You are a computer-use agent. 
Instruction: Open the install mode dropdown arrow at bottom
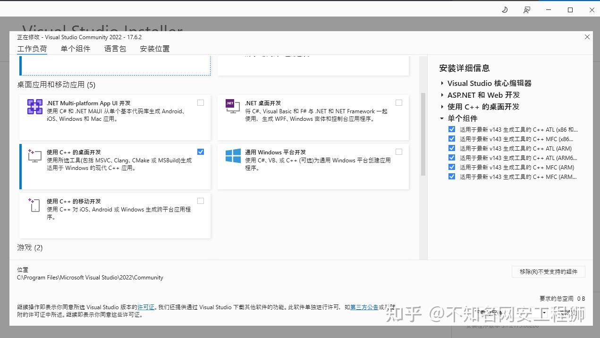544,313
